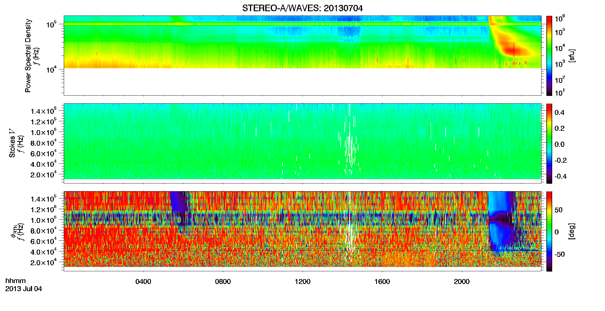This screenshot has height=311, width=605.
Task: Click the 10^6 tick on the sfu color bar
Action: click(560, 19)
